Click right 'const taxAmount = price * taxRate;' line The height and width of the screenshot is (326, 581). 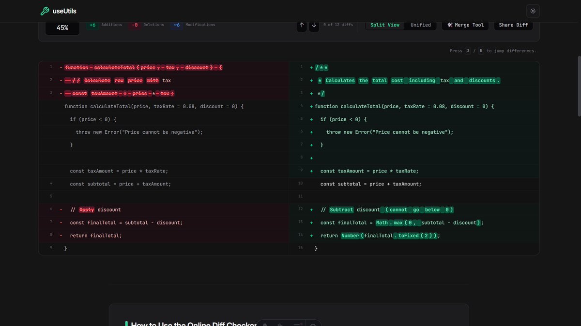coord(414,171)
